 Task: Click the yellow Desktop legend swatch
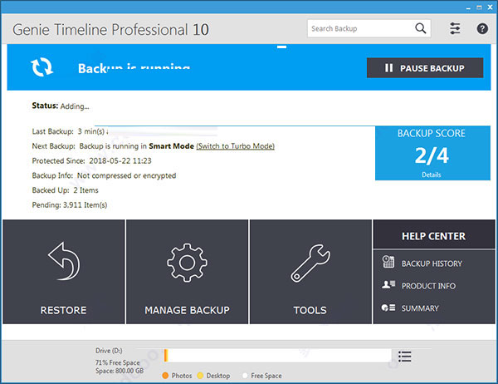[200, 376]
